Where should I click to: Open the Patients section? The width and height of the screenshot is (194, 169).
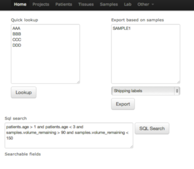tap(64, 4)
